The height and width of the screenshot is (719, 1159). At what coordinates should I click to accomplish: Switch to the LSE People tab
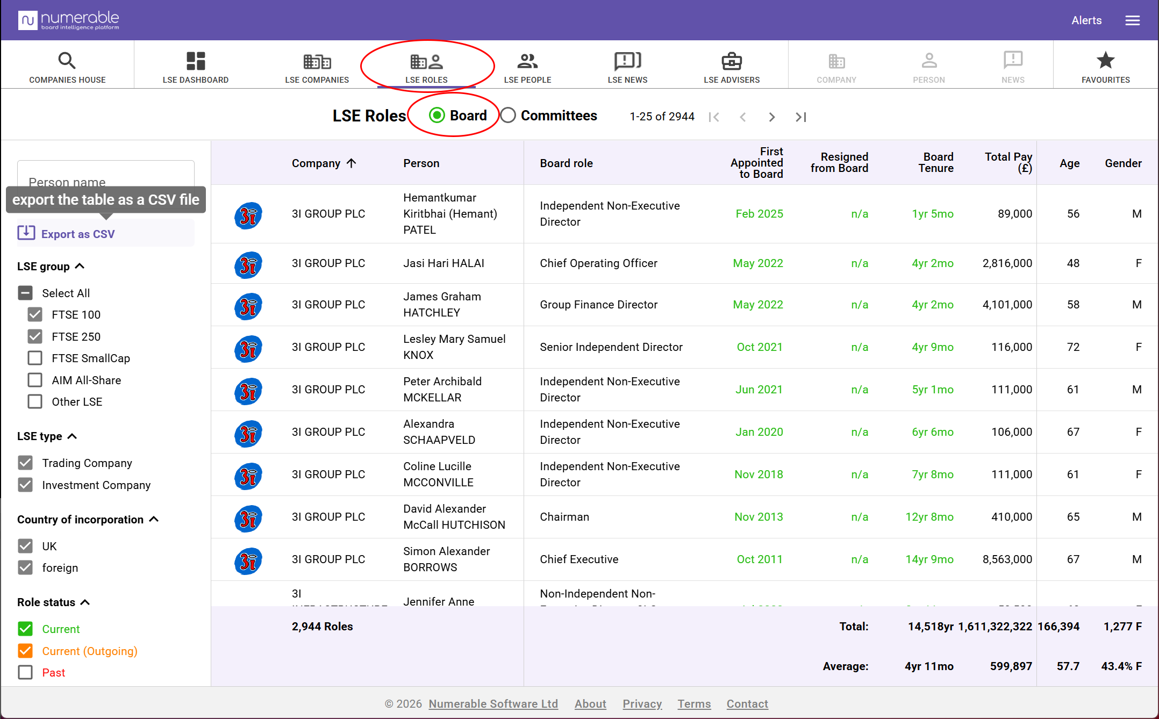527,68
